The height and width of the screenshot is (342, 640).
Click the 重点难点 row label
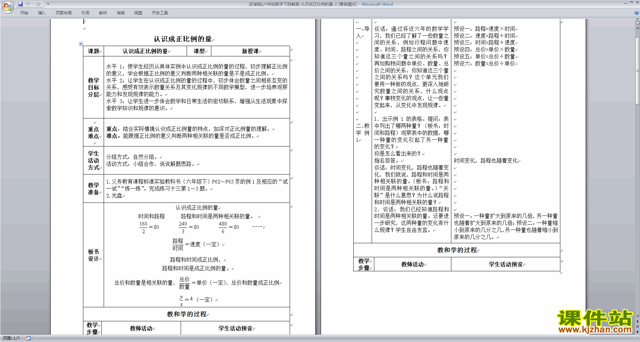94,132
